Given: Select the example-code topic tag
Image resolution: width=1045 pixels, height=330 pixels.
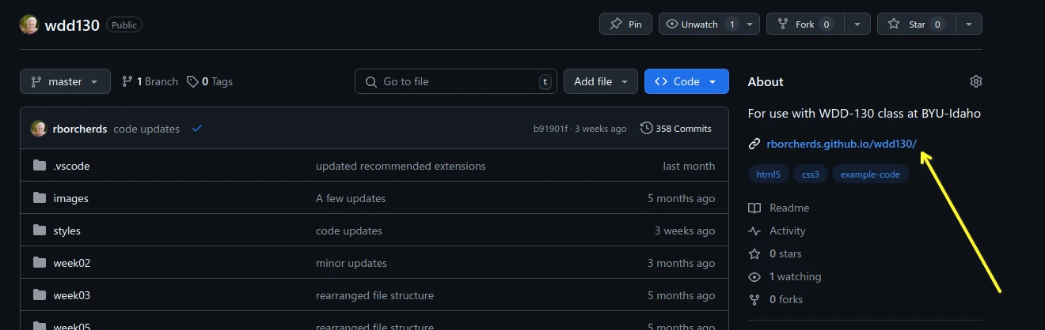Looking at the screenshot, I should coord(870,174).
